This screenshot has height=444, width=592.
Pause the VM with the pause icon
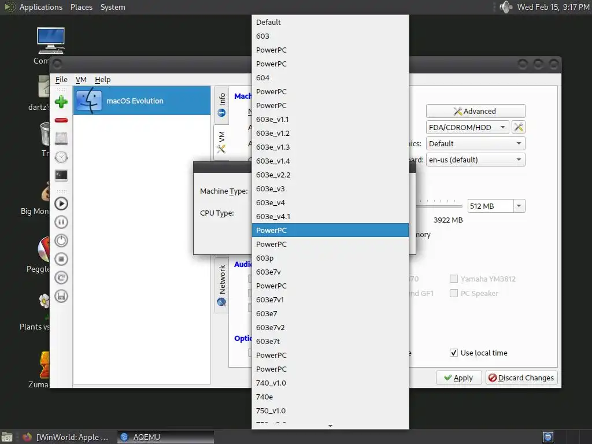point(61,222)
